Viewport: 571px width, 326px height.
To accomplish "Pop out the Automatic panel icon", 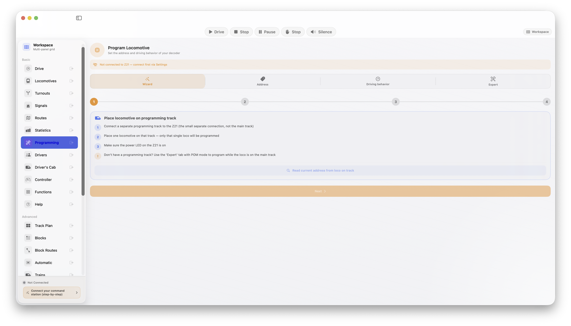I will (x=71, y=263).
